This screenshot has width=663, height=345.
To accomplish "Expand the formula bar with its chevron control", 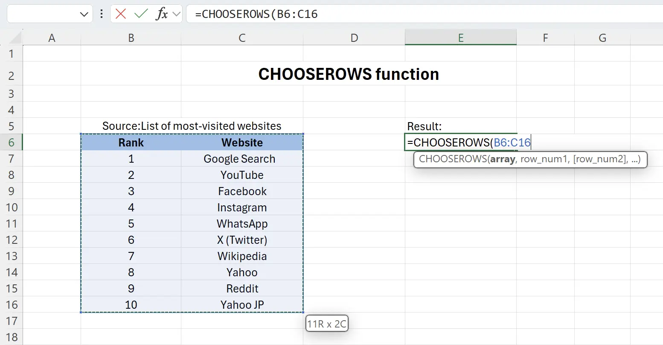I will point(177,14).
